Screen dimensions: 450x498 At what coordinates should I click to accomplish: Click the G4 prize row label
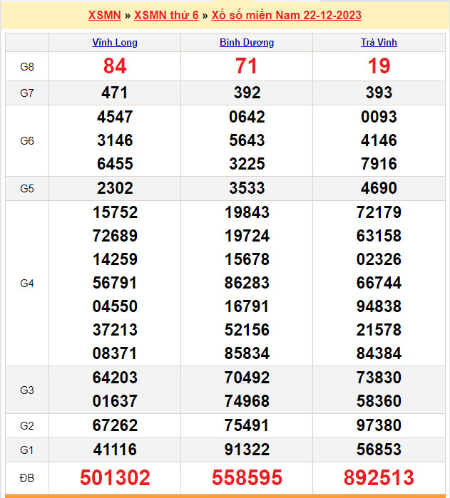coord(27,283)
